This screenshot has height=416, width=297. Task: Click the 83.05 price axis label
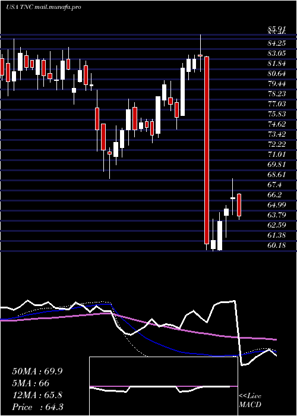click(277, 53)
